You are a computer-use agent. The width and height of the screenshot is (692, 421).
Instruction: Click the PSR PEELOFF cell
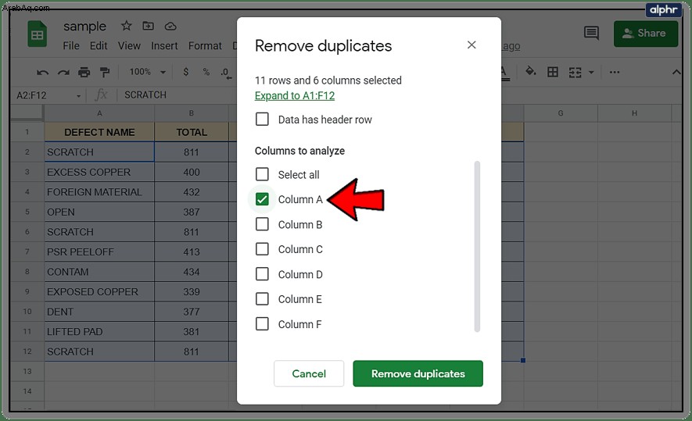point(99,252)
